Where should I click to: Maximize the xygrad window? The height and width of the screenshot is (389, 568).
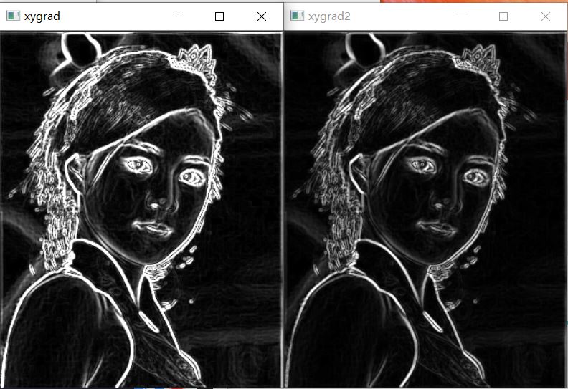pos(219,16)
